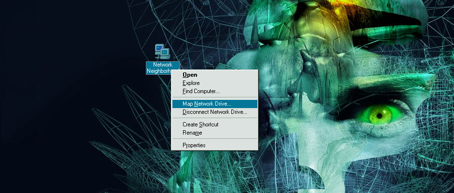454x193 pixels.
Task: Select Rename in the context menu
Action: [214, 133]
